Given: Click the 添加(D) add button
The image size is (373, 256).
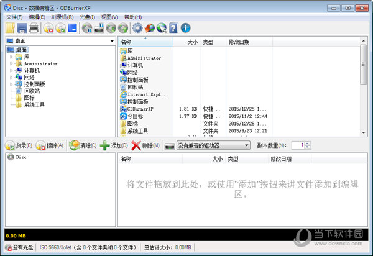Looking at the screenshot, I should pos(114,145).
